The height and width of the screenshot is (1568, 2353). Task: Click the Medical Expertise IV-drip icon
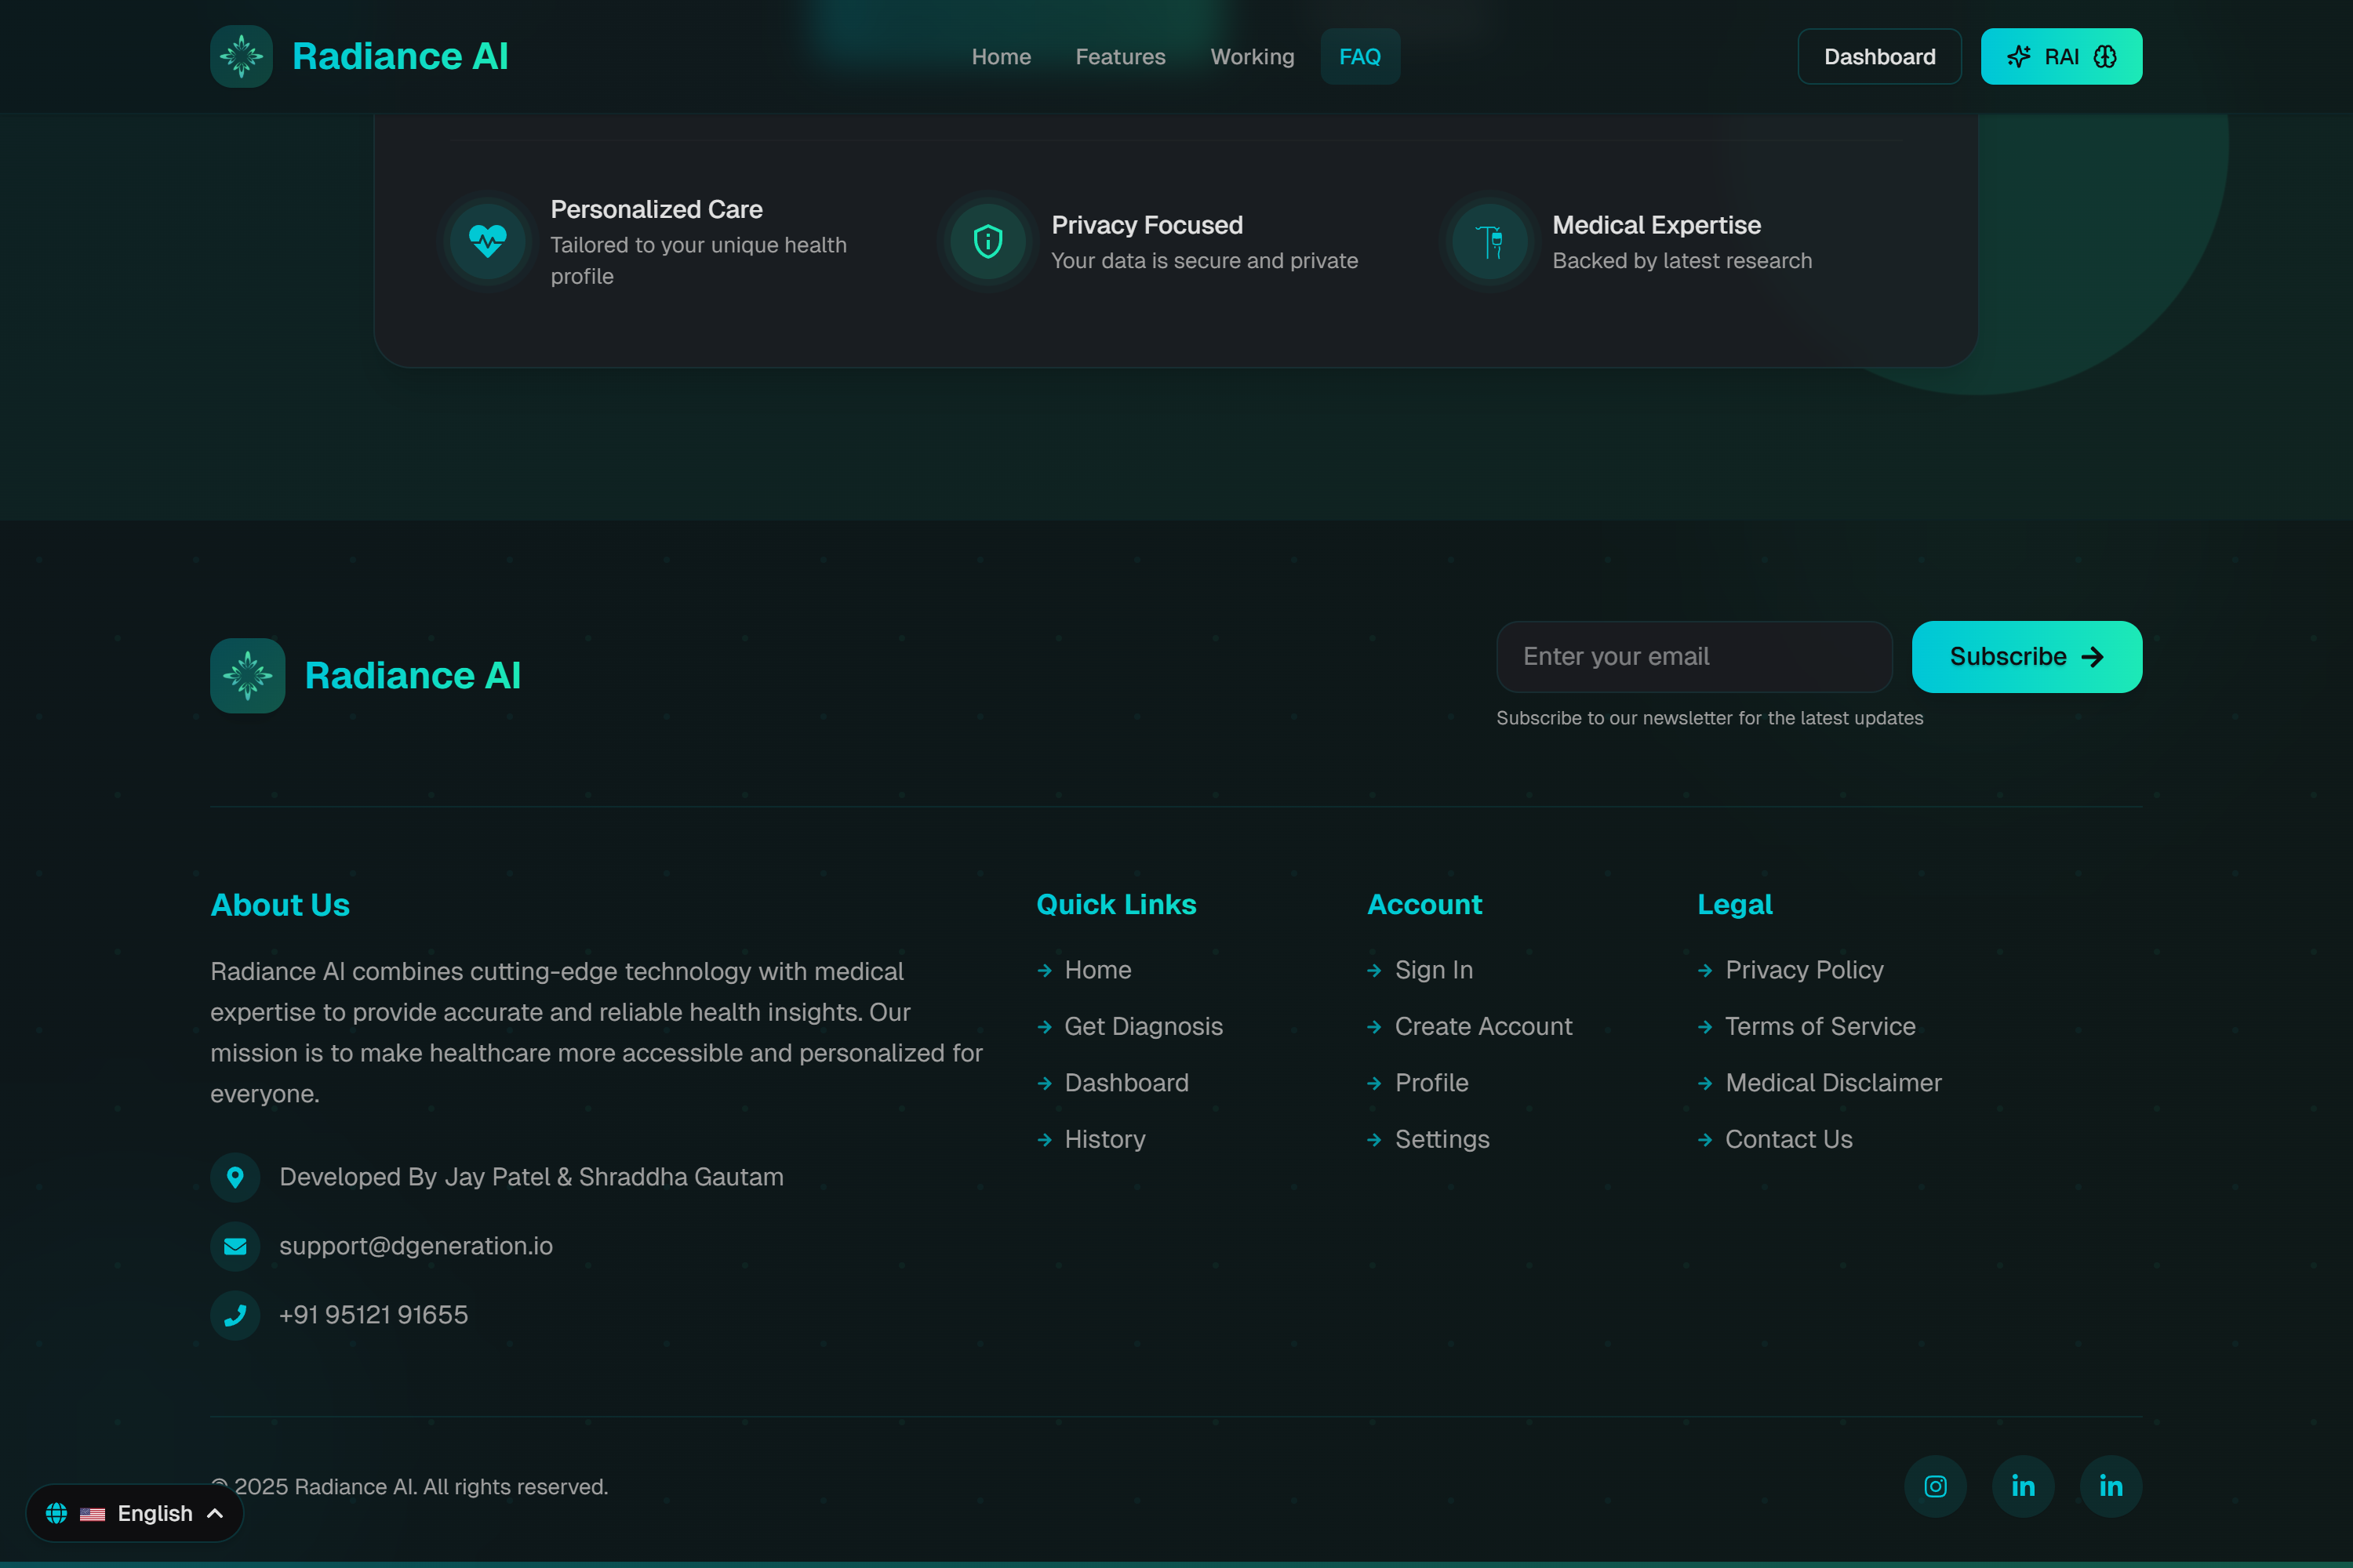[x=1489, y=241]
